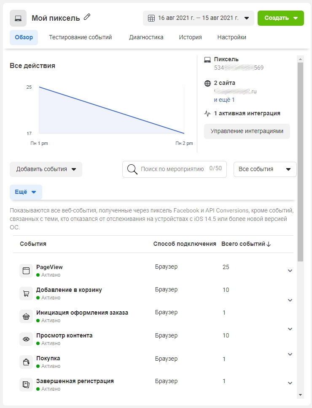Click the basket icon for Инициация оформления заказа
The image size is (312, 408).
pos(26,316)
